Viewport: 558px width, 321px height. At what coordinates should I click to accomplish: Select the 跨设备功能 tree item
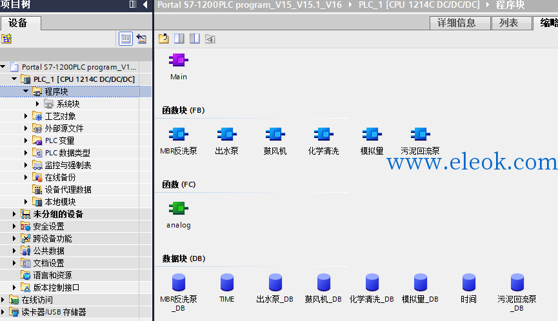[x=52, y=238]
